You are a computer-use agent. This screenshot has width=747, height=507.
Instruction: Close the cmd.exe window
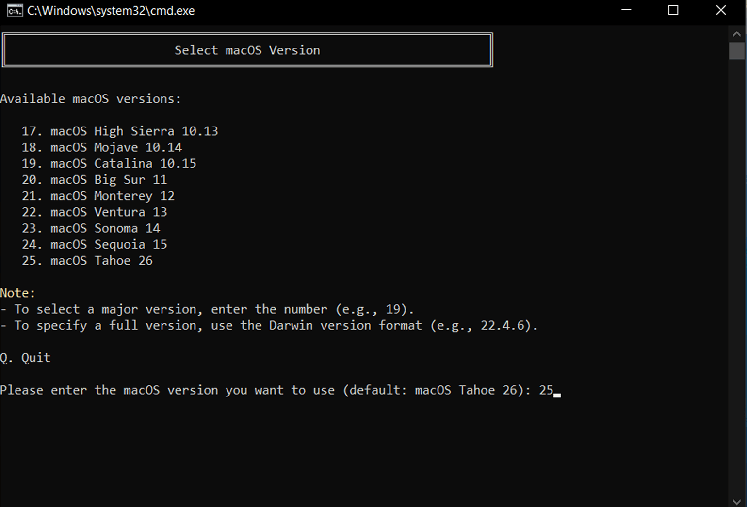[721, 10]
